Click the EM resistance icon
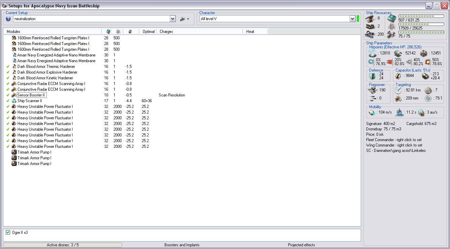 (x=370, y=62)
